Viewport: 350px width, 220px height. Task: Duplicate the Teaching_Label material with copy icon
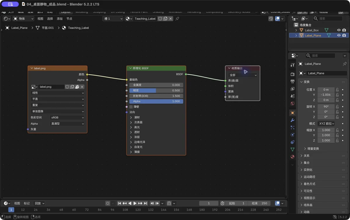click(x=165, y=19)
